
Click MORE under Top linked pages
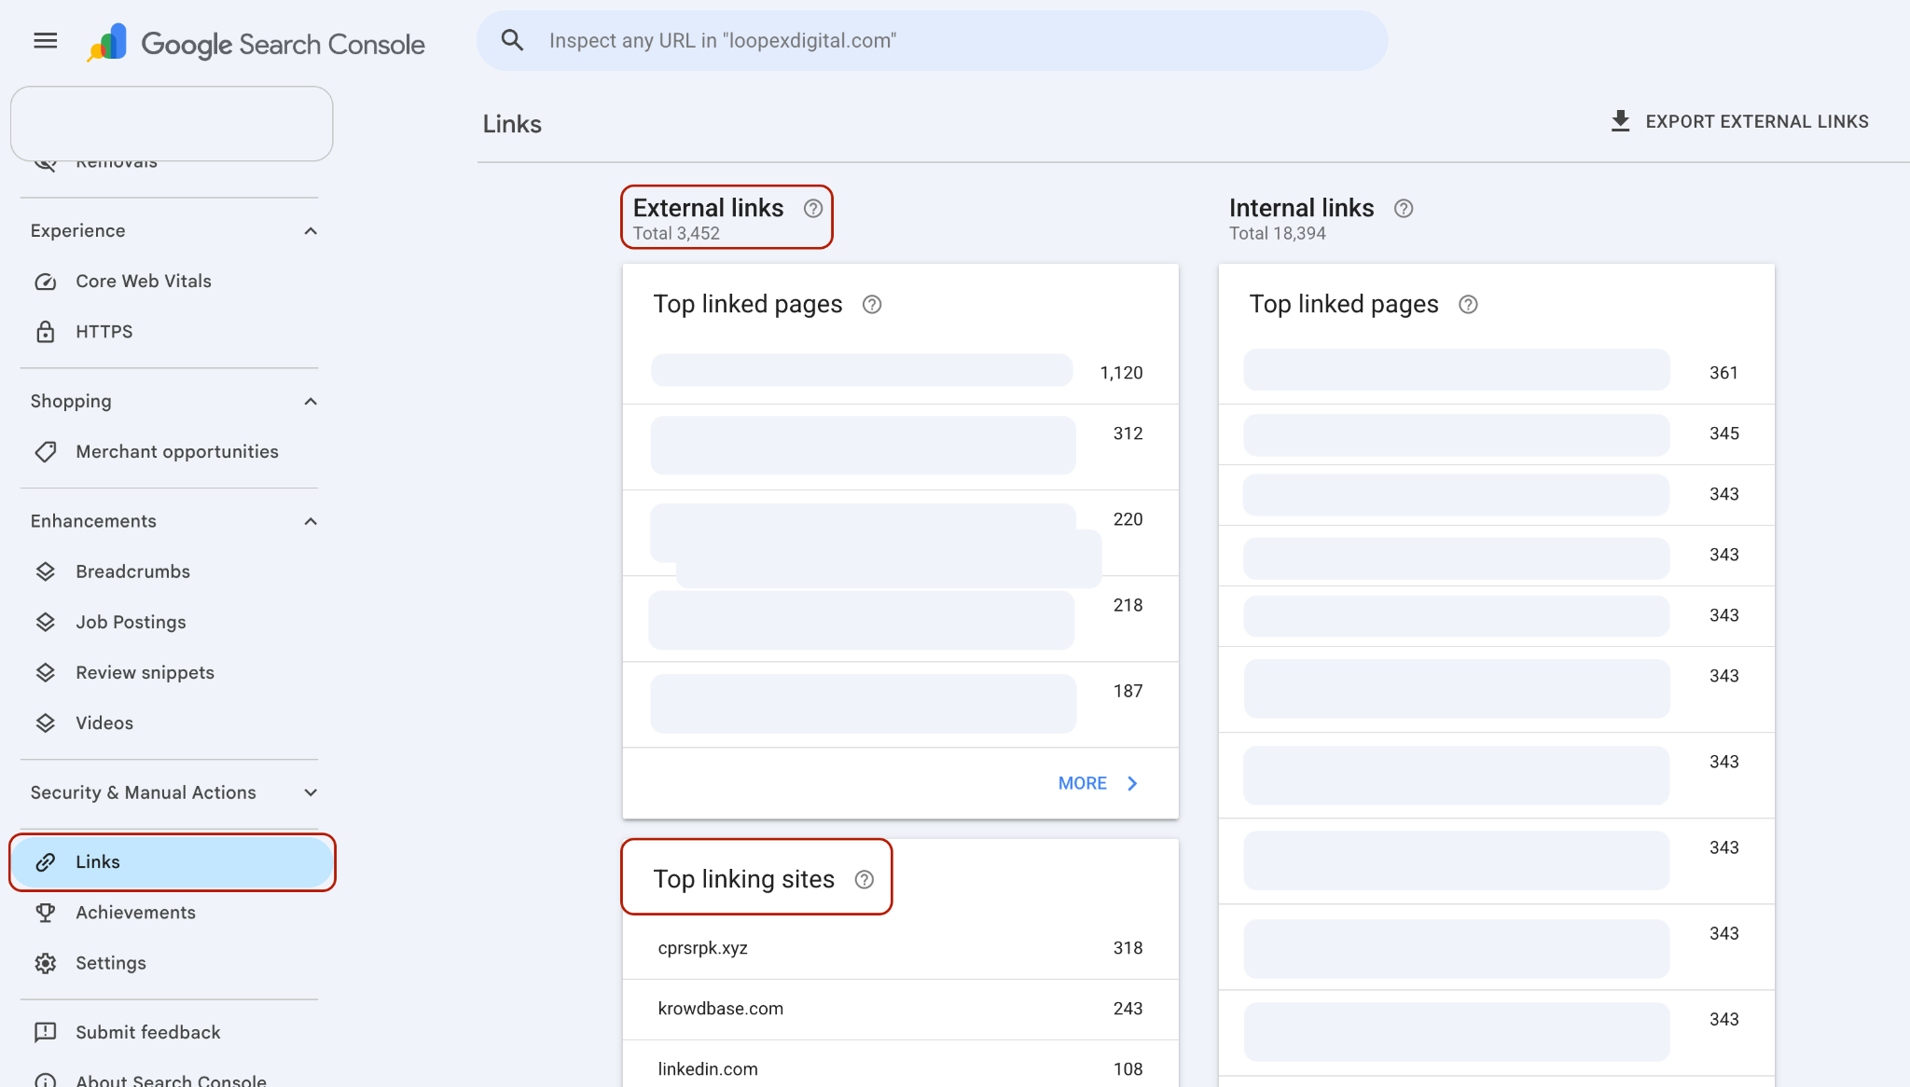1098,784
